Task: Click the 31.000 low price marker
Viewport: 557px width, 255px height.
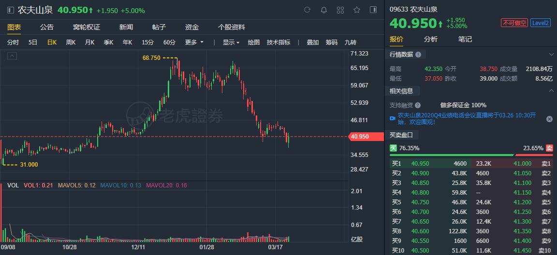Action: click(29, 165)
